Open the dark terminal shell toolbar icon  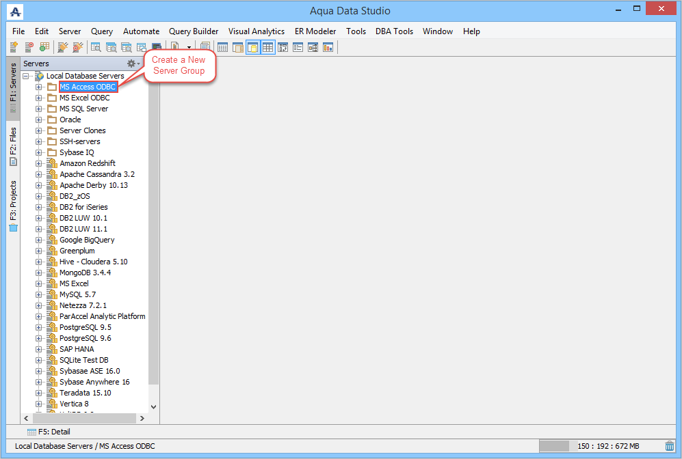[157, 47]
